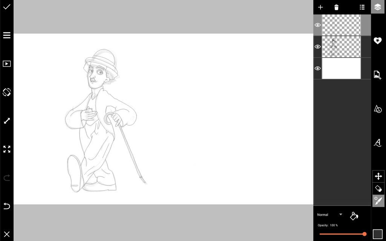
Task: Select the top empty layer thumbnail
Action: 341,25
